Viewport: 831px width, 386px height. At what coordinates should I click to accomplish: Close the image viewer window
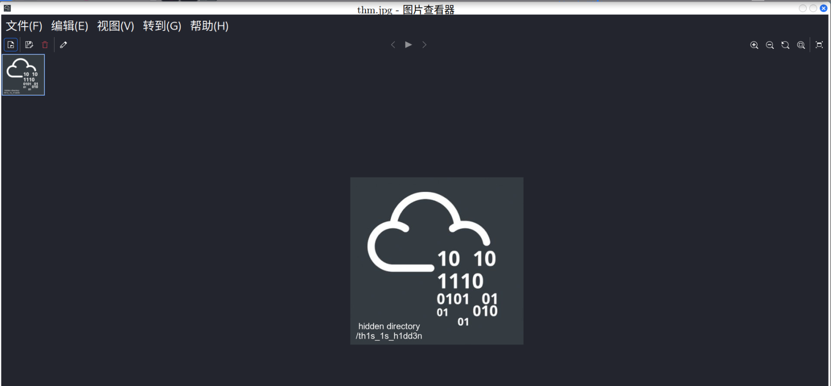823,8
